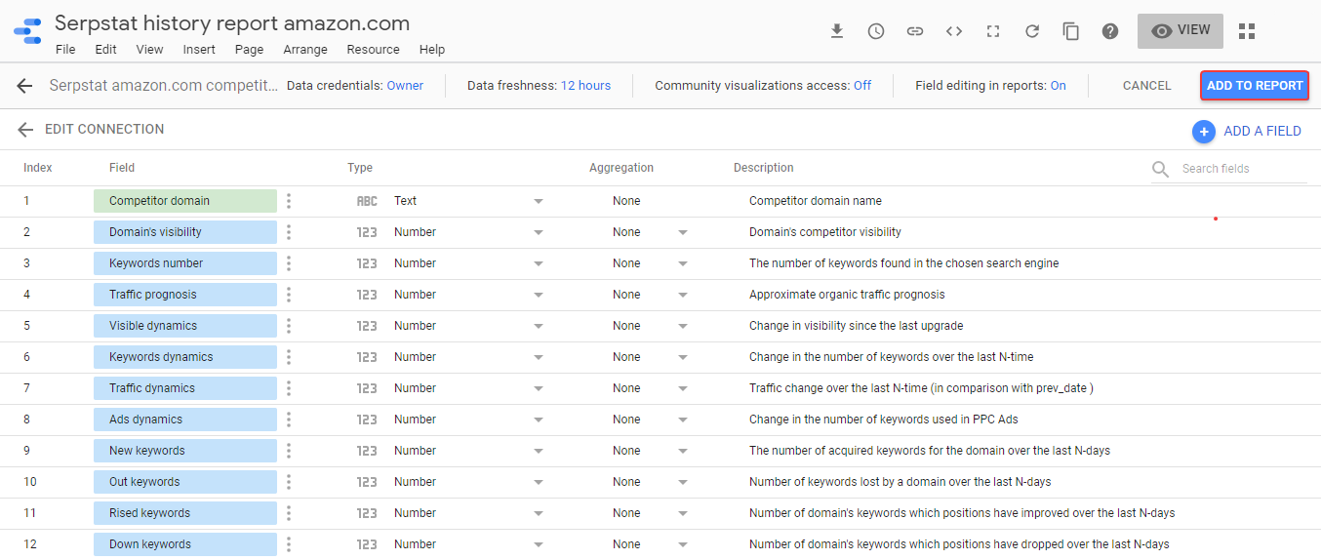Open more options for Keywords dynamics field
The height and width of the screenshot is (560, 1321).
(x=289, y=357)
